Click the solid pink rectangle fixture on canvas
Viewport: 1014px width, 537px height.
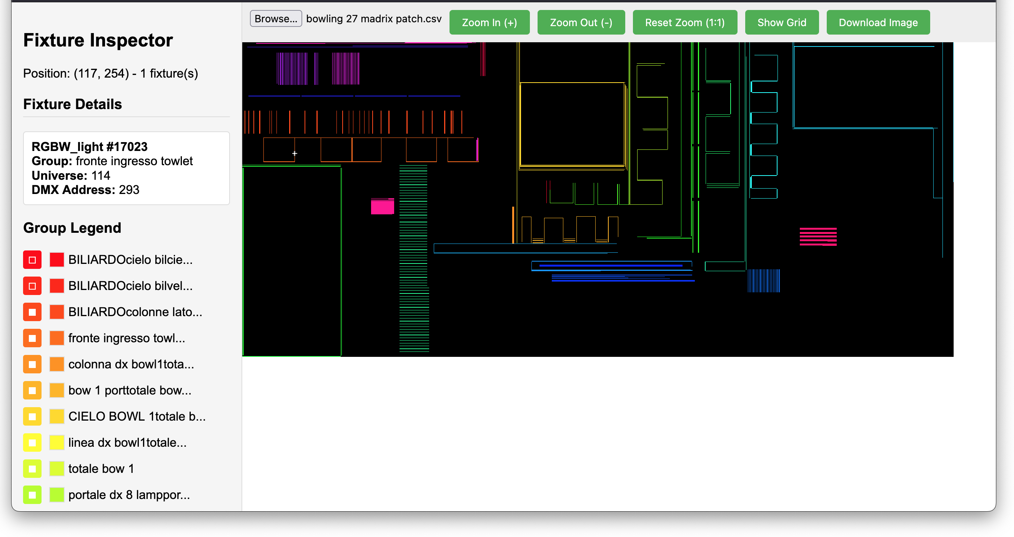click(x=382, y=207)
